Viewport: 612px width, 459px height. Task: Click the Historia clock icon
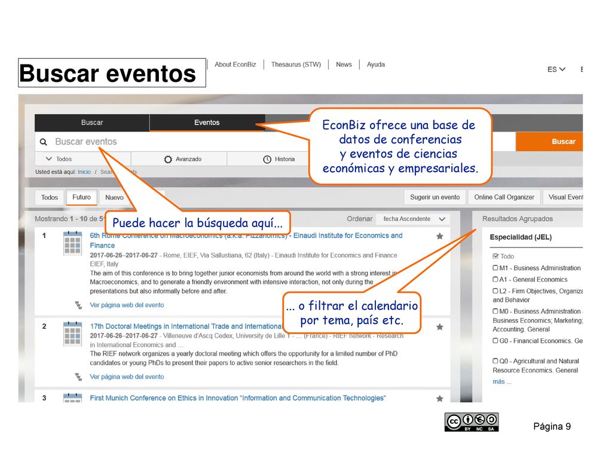(267, 159)
